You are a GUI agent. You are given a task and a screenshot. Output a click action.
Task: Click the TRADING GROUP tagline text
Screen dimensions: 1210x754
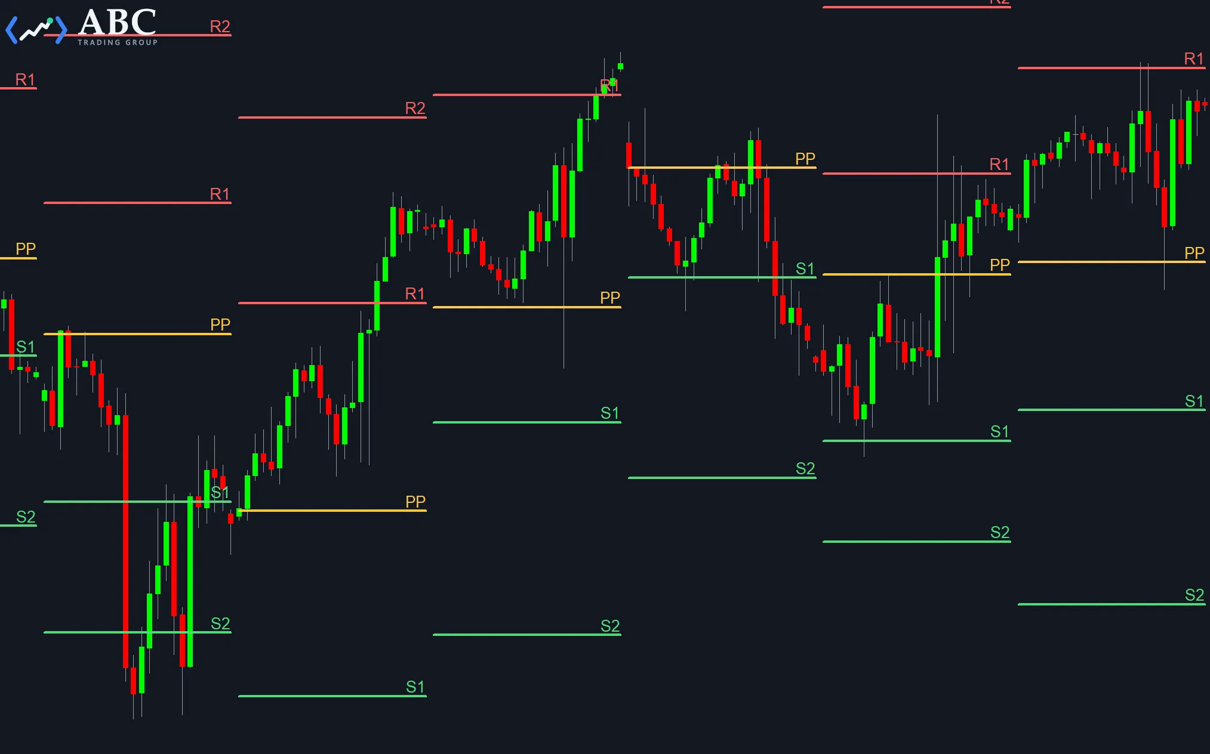[118, 42]
